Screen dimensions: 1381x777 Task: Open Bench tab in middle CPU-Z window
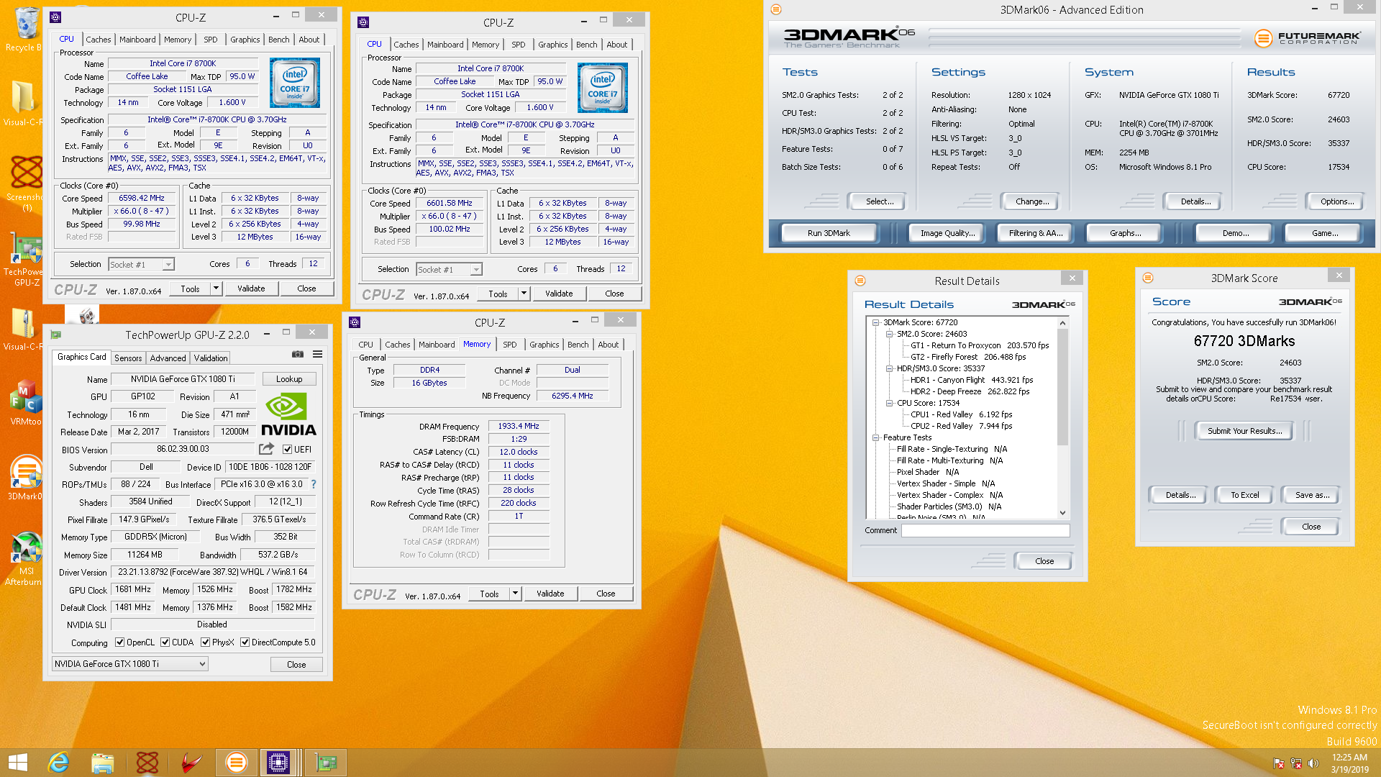tap(587, 45)
